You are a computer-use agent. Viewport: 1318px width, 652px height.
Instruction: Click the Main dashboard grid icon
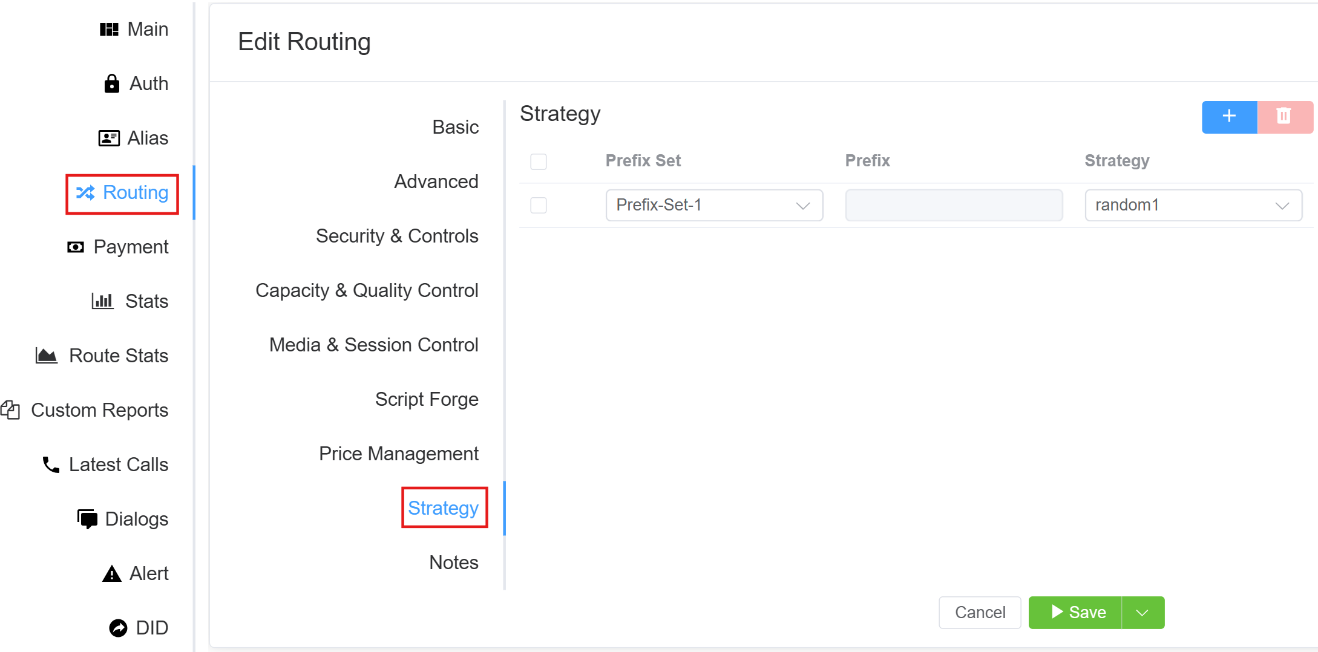click(x=109, y=29)
